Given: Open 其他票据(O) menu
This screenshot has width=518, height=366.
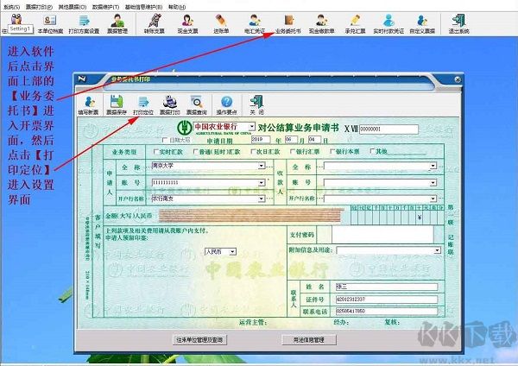Looking at the screenshot, I should pos(73,7).
